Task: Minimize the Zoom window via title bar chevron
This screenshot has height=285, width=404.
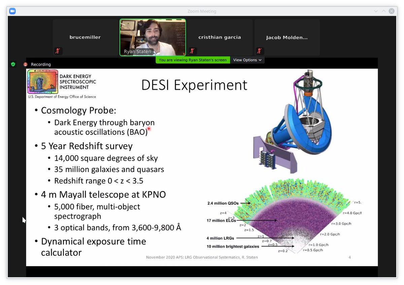Action: click(376, 11)
